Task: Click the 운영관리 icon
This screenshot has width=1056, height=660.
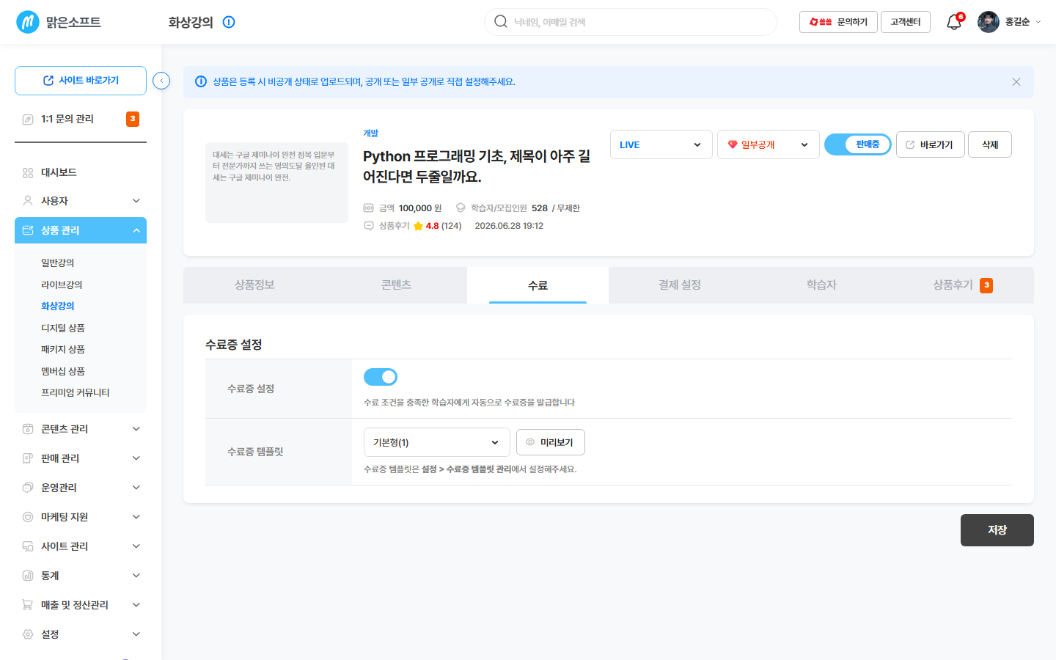Action: [28, 488]
